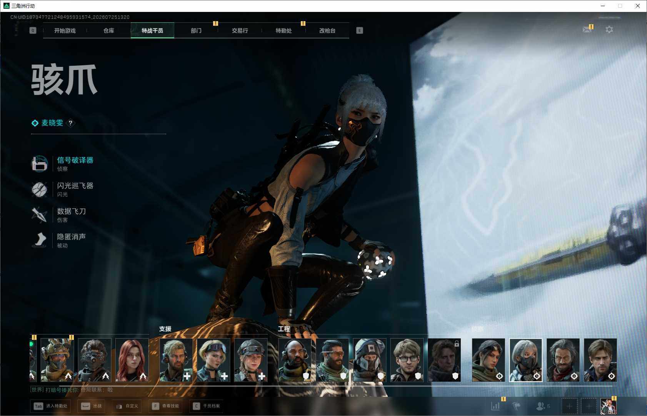The height and width of the screenshot is (416, 647).
Task: Click the Q previous-tab key icon
Action: pyautogui.click(x=33, y=30)
